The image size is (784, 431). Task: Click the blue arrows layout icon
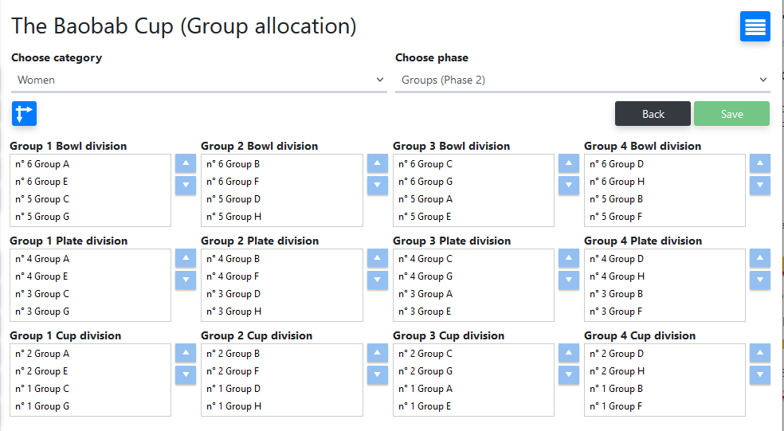24,113
